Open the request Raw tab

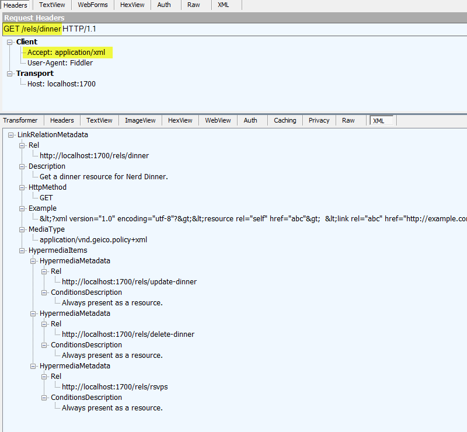(194, 5)
